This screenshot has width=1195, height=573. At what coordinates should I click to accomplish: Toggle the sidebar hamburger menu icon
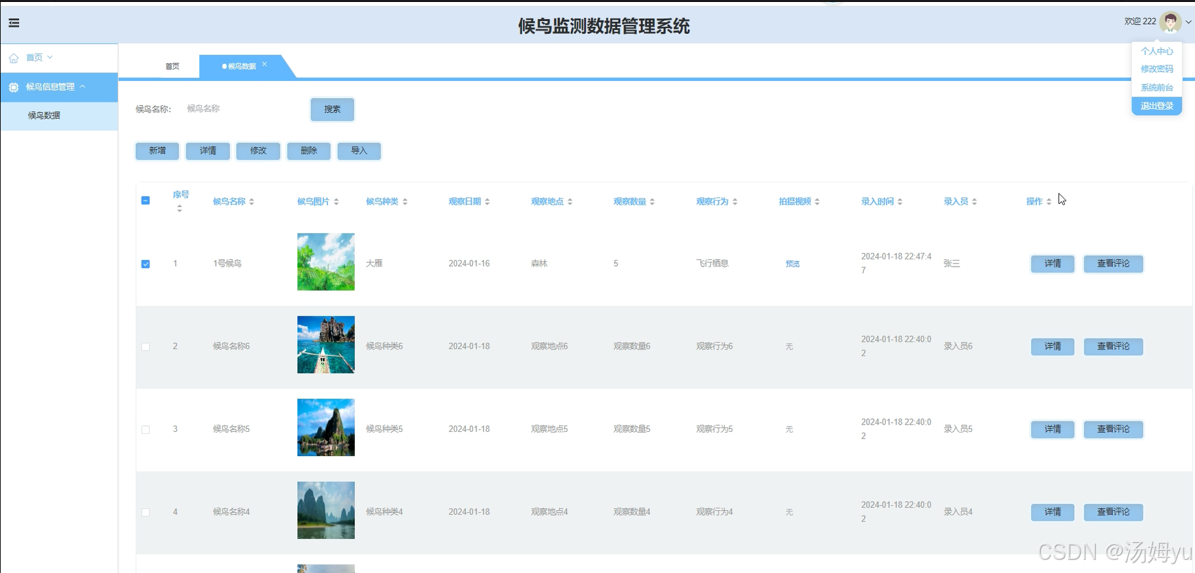[x=14, y=24]
